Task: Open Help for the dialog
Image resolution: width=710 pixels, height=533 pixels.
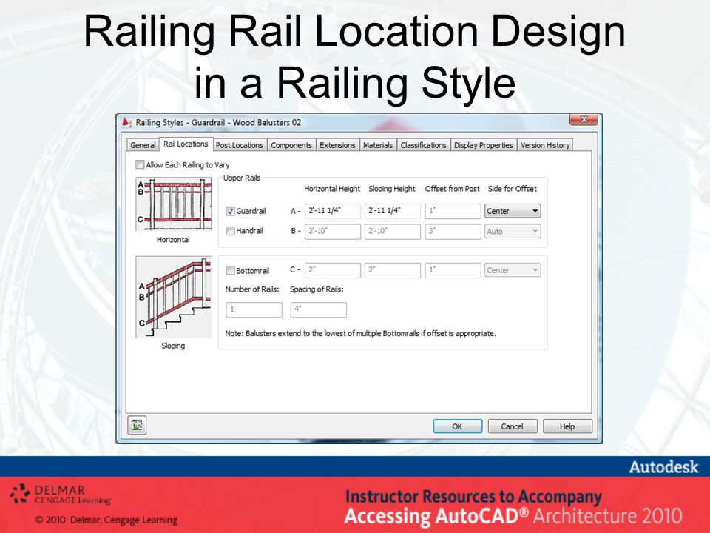Action: (x=567, y=426)
